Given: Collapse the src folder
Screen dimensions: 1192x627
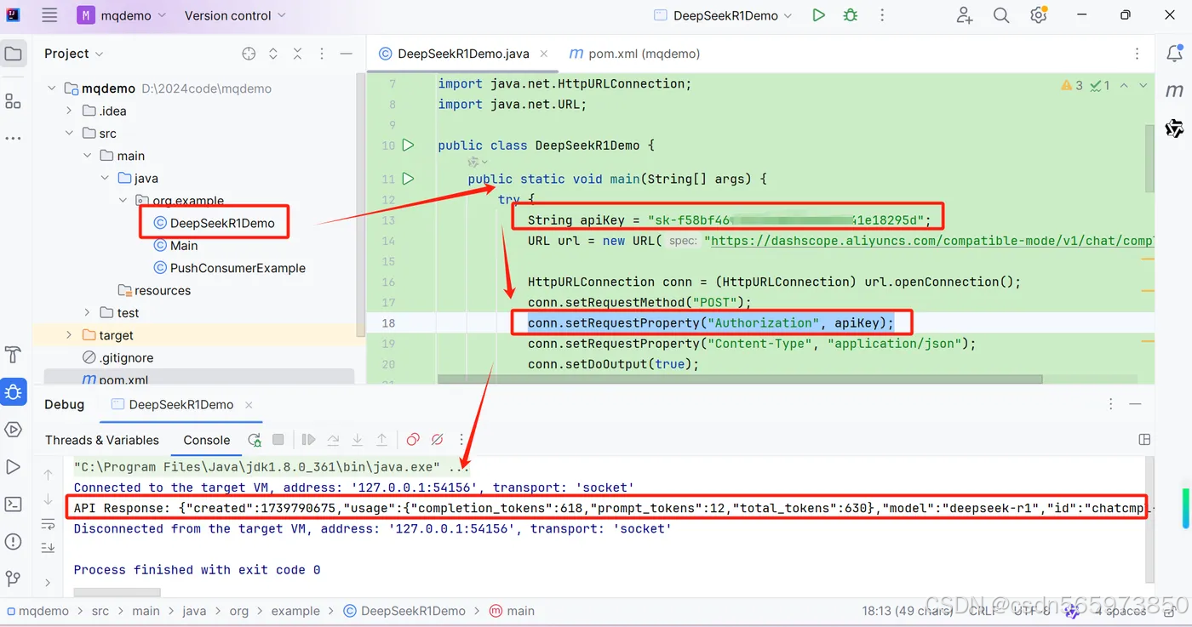Looking at the screenshot, I should click(x=70, y=134).
